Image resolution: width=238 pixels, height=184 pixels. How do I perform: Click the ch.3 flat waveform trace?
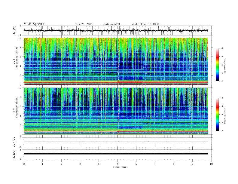pos(116,142)
